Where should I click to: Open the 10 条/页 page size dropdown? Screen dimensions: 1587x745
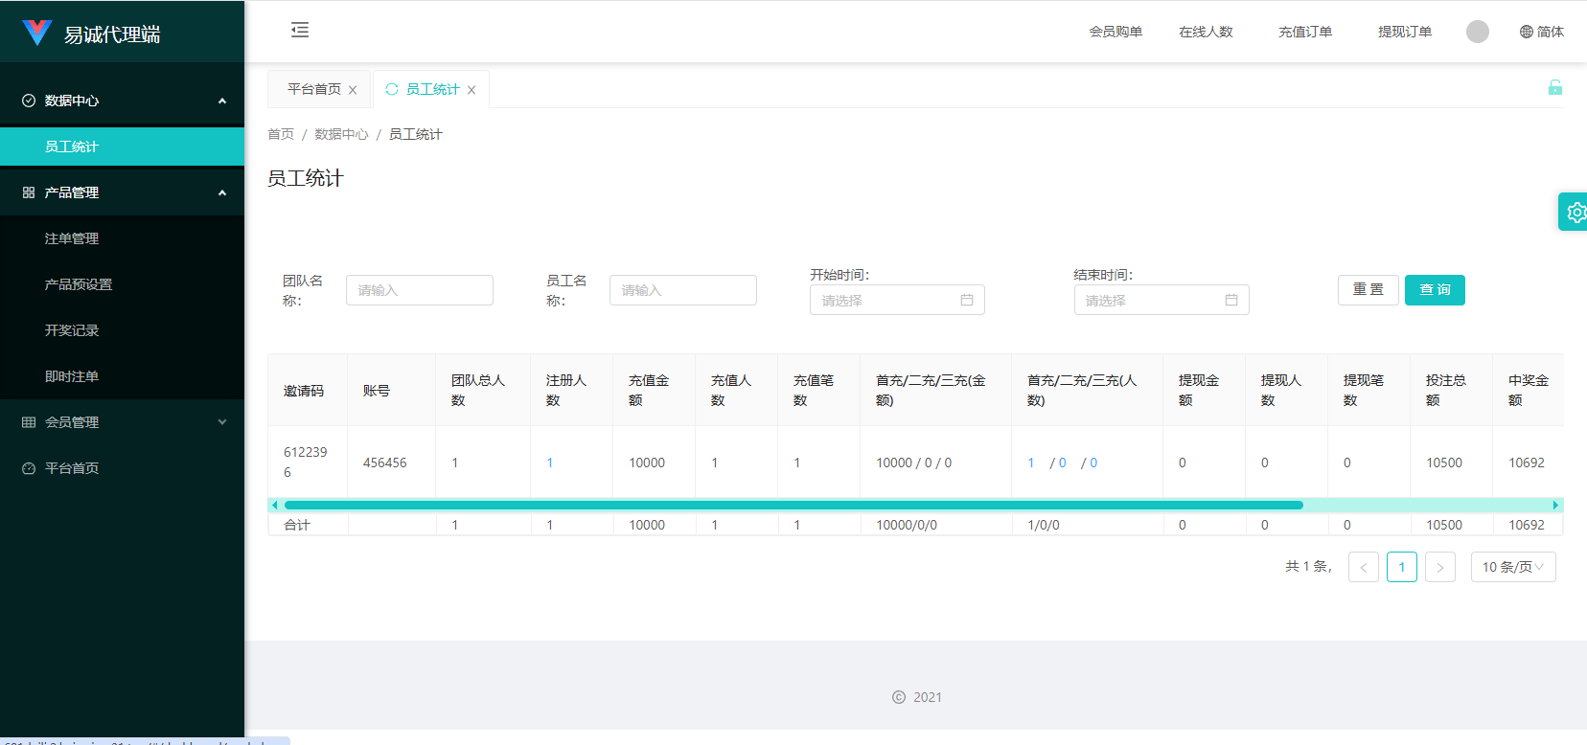[x=1512, y=567]
